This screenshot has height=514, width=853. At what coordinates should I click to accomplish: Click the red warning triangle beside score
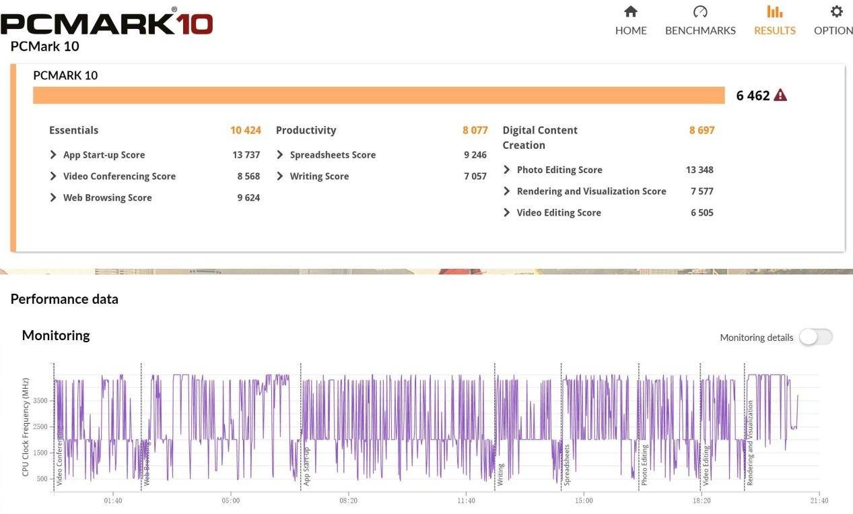point(780,95)
